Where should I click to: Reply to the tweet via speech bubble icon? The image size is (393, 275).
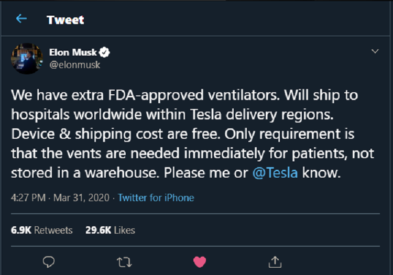point(49,261)
